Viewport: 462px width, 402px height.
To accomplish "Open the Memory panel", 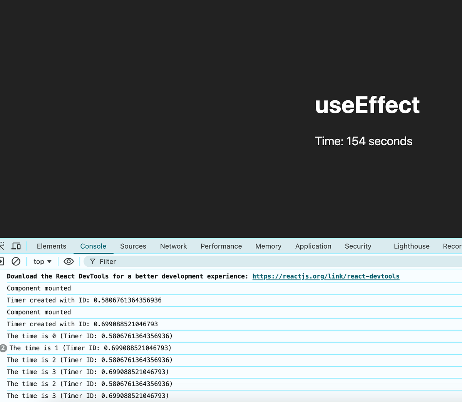I will coord(268,246).
